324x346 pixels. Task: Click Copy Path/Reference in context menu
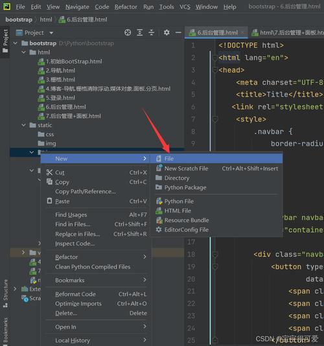(x=85, y=192)
